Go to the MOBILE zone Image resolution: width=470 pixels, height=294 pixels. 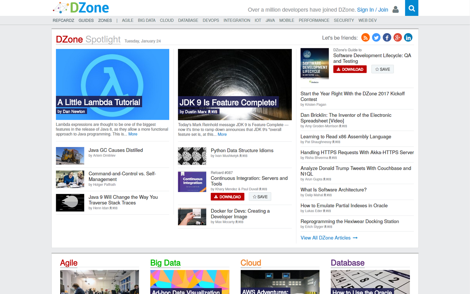(x=287, y=21)
